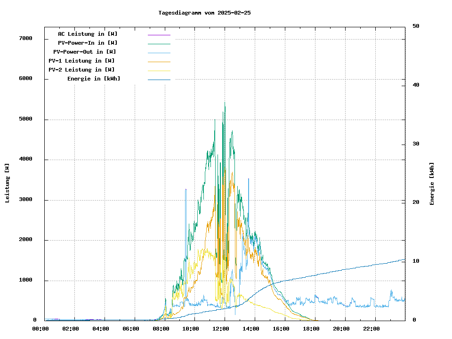Click the 30 tick on energy axis
452x339 pixels.
(416, 144)
